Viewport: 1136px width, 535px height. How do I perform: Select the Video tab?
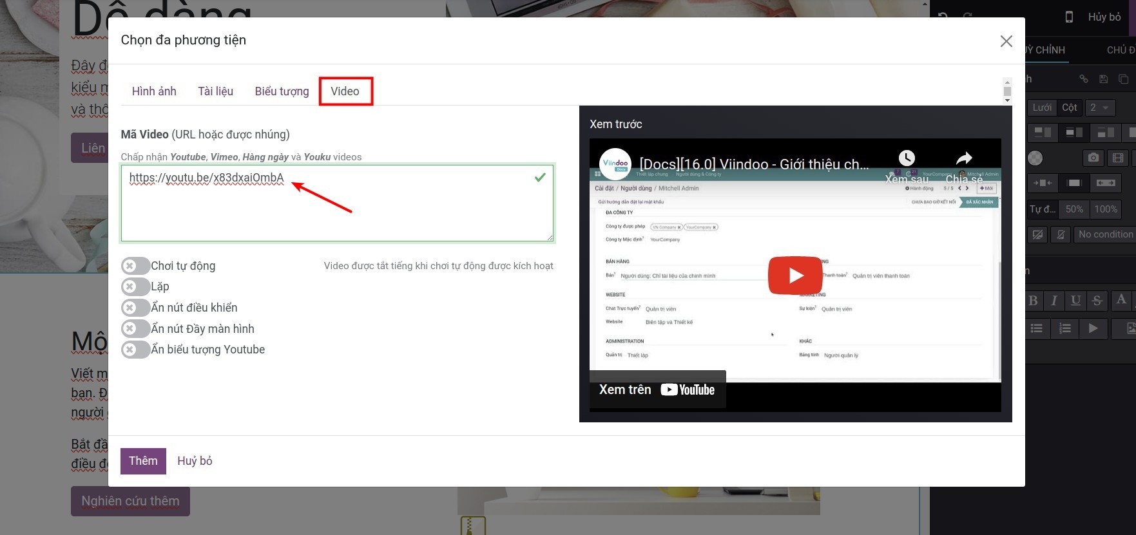pos(345,91)
